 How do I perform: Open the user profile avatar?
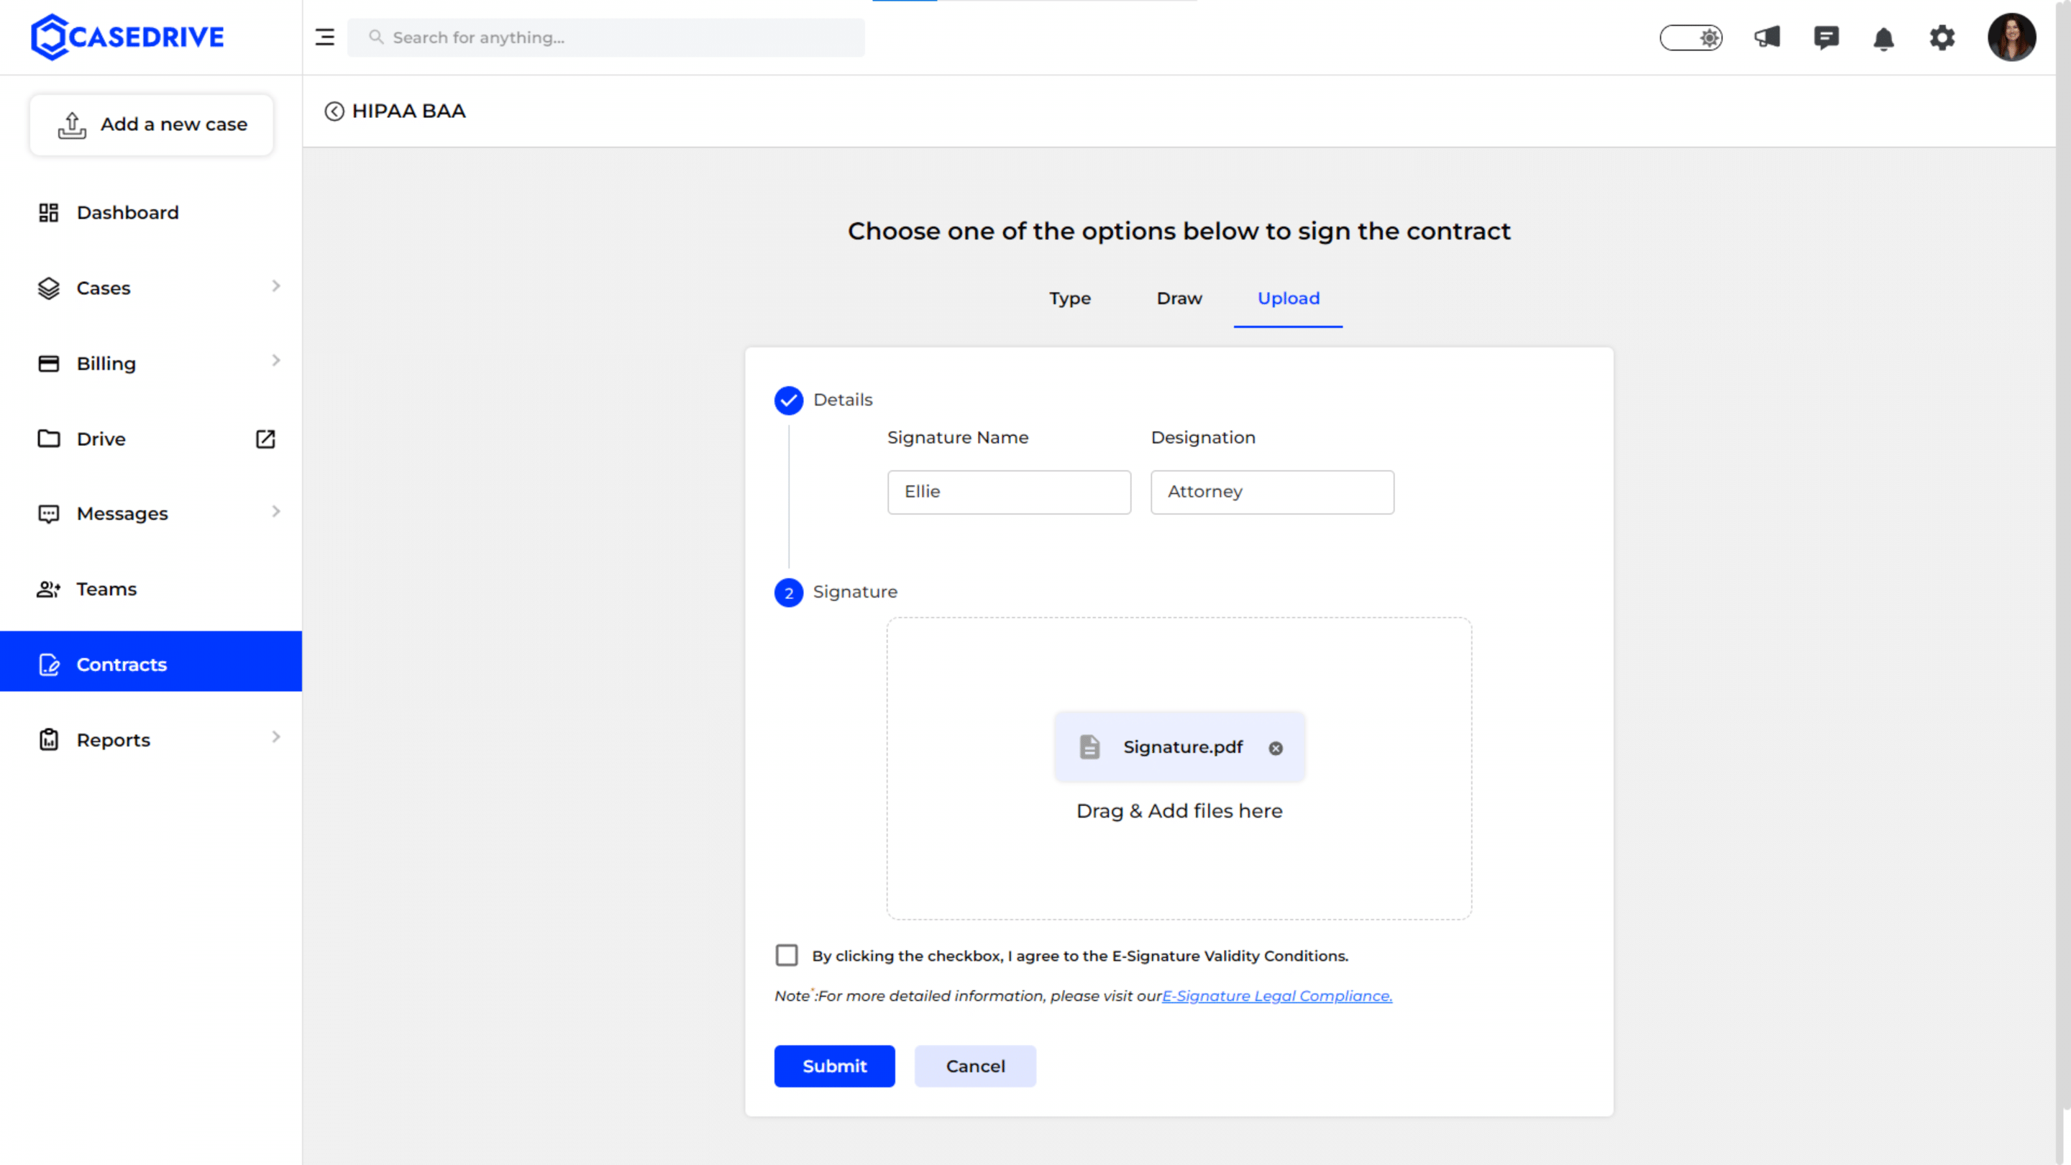pos(2011,37)
